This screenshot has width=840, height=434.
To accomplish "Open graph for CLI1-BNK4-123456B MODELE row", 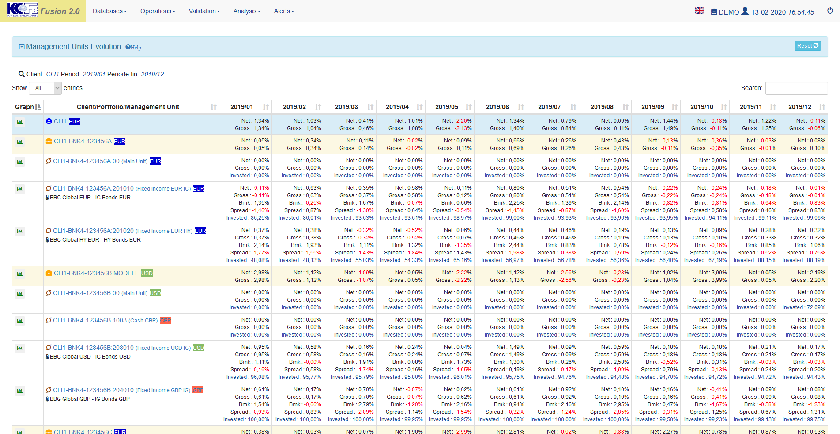I will click(x=20, y=274).
